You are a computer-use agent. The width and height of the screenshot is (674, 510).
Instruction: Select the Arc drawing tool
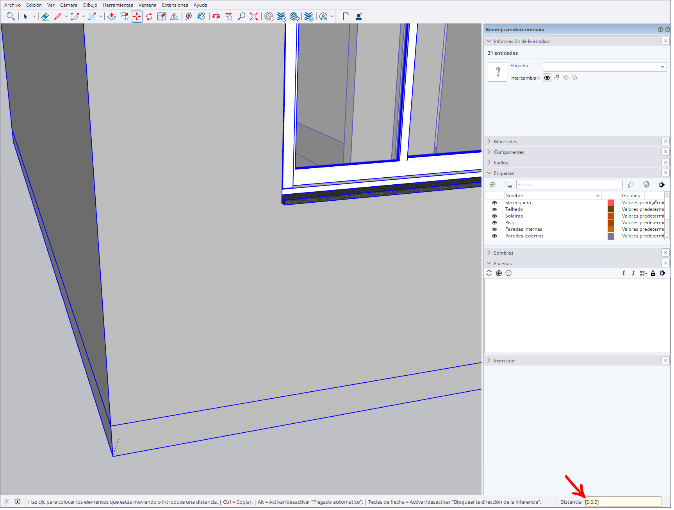click(75, 16)
